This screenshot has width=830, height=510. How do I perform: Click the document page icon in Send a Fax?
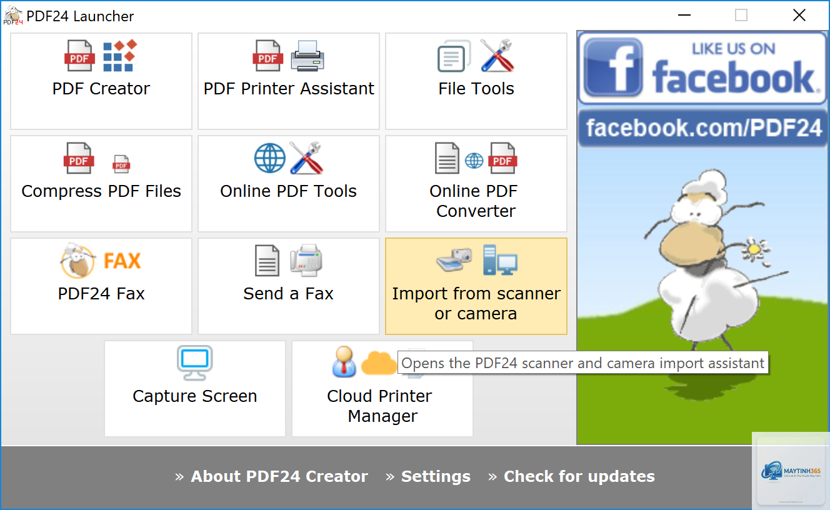(267, 261)
